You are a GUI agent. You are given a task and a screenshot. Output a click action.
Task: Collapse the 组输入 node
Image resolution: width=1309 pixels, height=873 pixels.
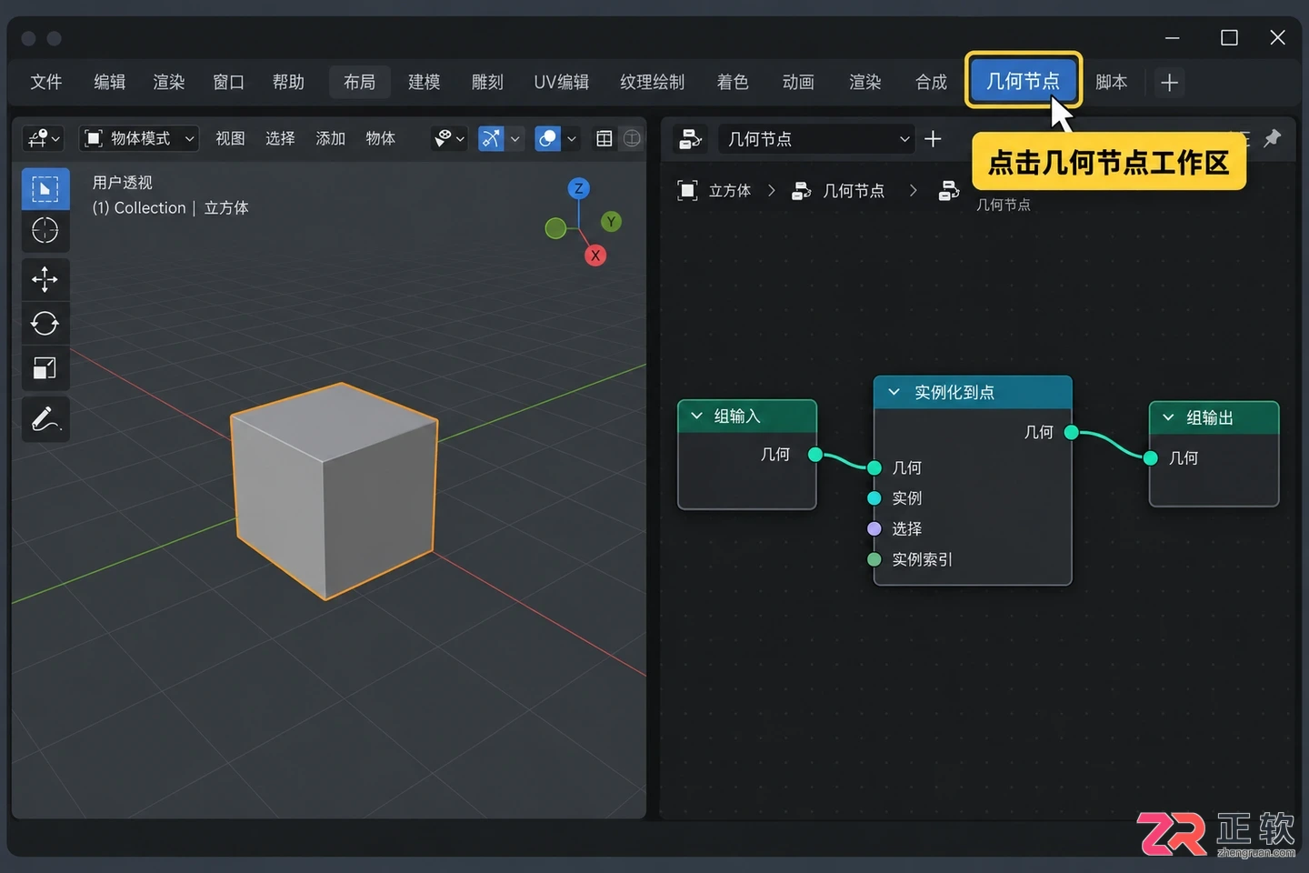pyautogui.click(x=697, y=416)
